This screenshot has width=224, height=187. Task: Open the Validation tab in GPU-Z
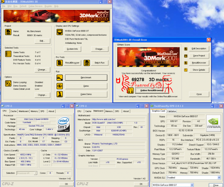(171, 111)
